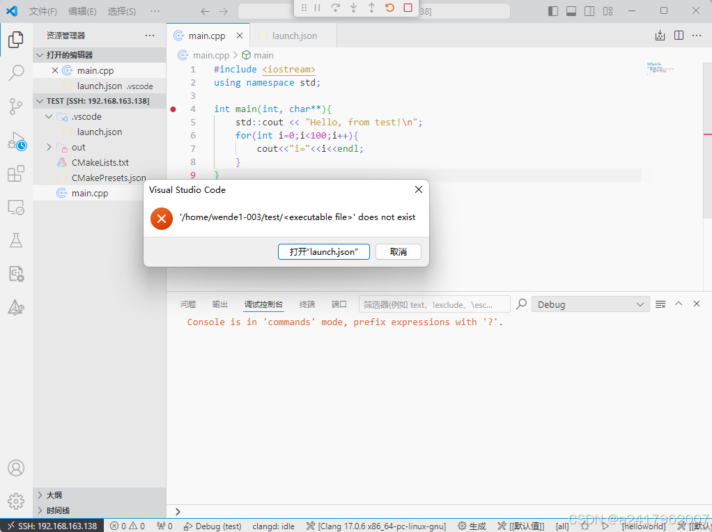Switch to the Problems panel tab
Viewport: 712px width, 532px height.
click(x=188, y=304)
